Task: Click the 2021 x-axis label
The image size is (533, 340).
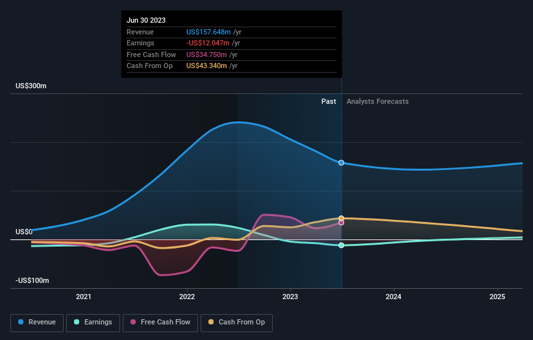Action: coord(84,297)
